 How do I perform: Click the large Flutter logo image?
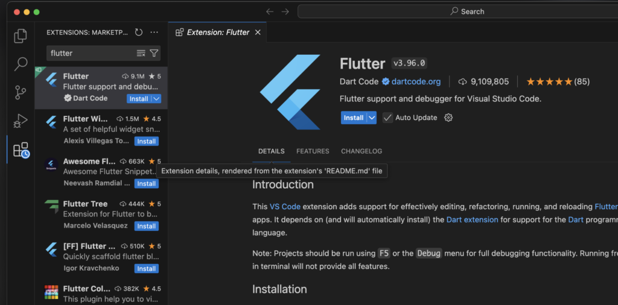pyautogui.click(x=290, y=92)
